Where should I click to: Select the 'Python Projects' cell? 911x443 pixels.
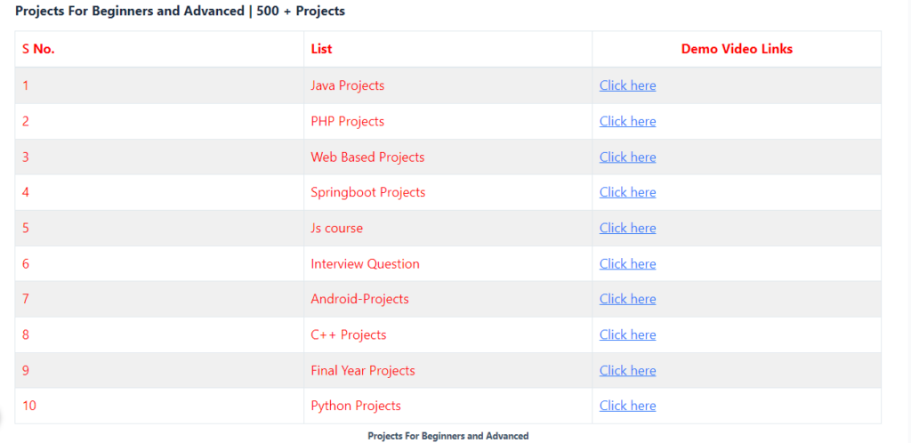pos(448,406)
